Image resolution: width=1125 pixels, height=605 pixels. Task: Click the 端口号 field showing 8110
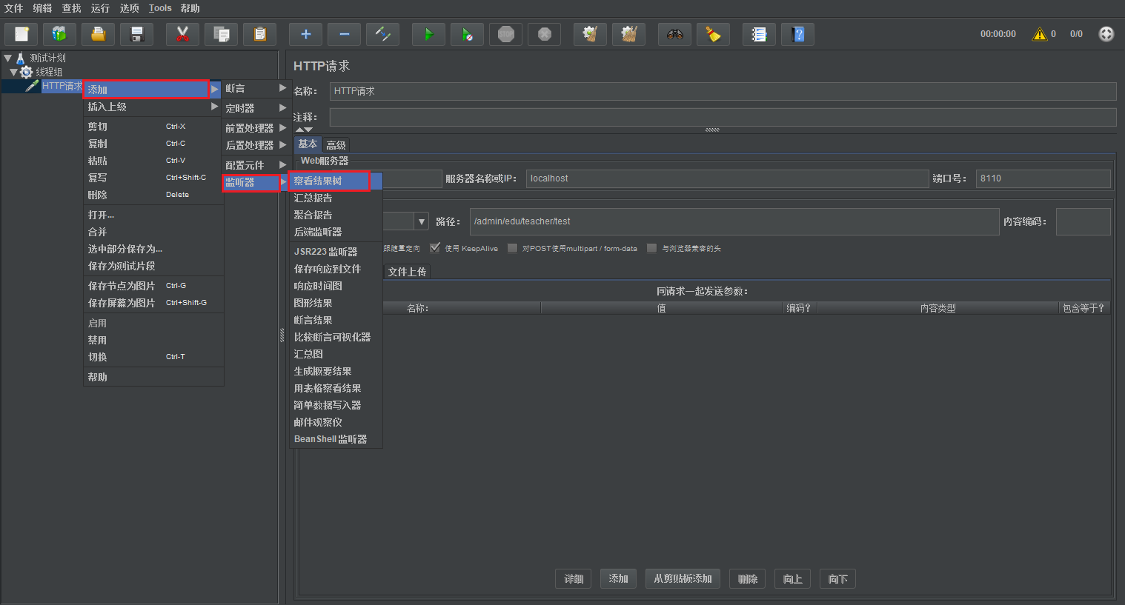(1043, 178)
